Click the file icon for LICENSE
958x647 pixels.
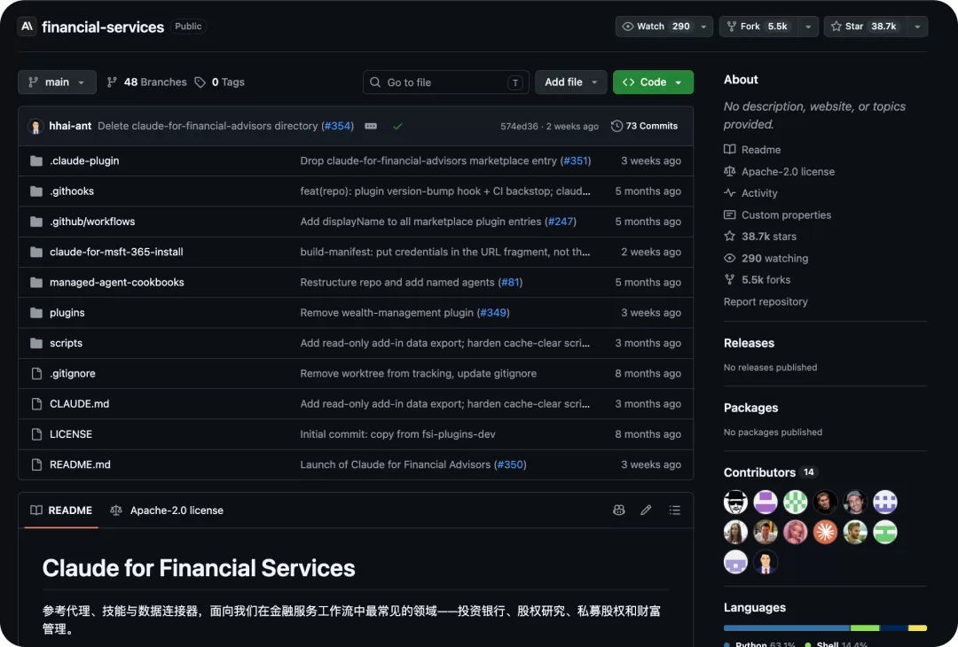(x=36, y=434)
